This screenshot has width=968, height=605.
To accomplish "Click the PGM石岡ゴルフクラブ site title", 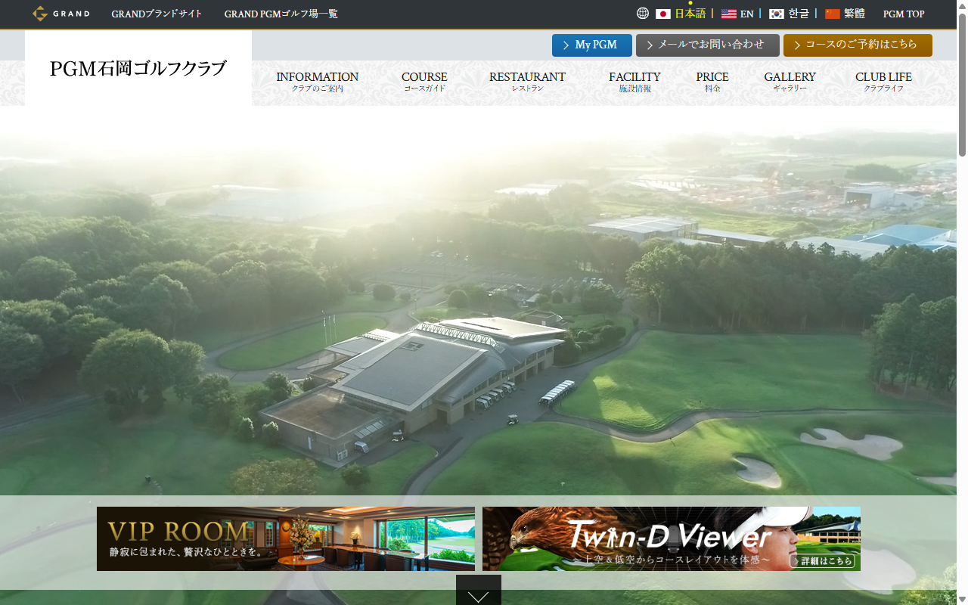I will [138, 69].
